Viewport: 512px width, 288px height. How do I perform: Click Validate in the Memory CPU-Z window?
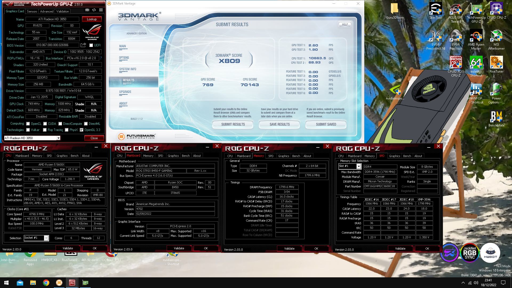pos(289,249)
